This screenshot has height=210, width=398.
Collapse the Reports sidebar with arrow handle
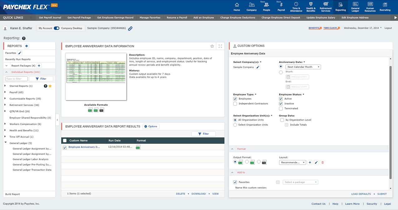57,120
